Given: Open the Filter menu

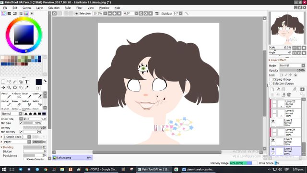Looking at the screenshot, I should 79,8.
